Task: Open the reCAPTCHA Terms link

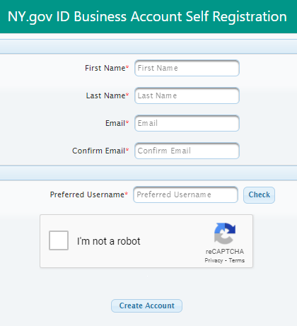Action: pos(237,260)
